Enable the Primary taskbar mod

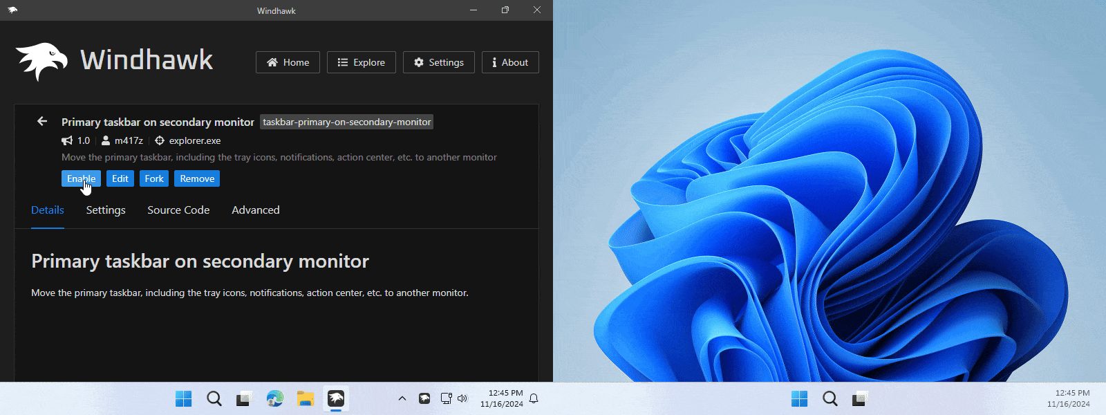click(81, 178)
